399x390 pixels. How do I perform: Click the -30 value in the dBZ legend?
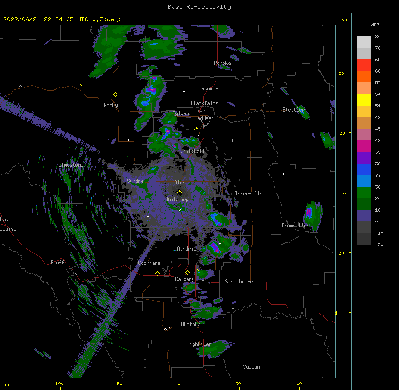pos(379,245)
